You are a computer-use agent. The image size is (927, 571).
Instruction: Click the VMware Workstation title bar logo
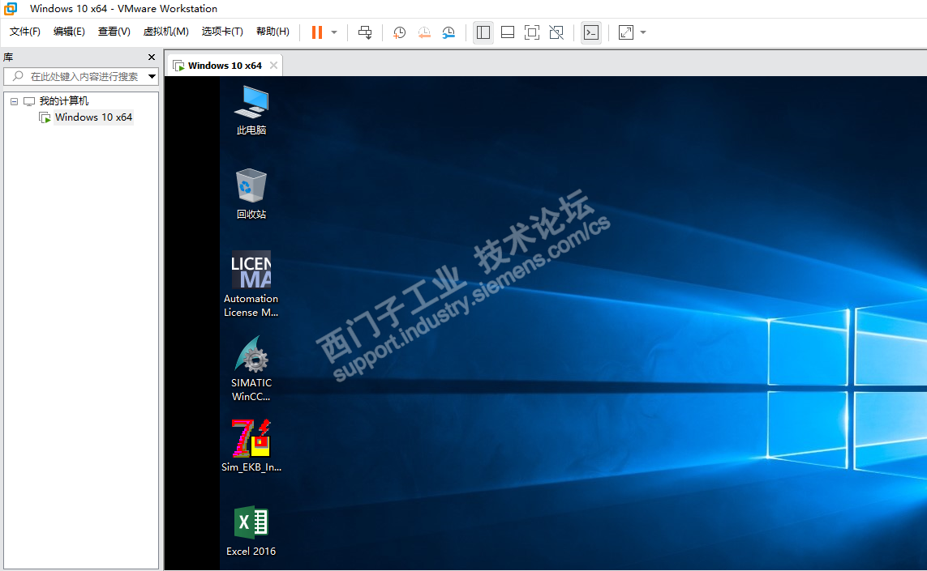click(x=10, y=8)
